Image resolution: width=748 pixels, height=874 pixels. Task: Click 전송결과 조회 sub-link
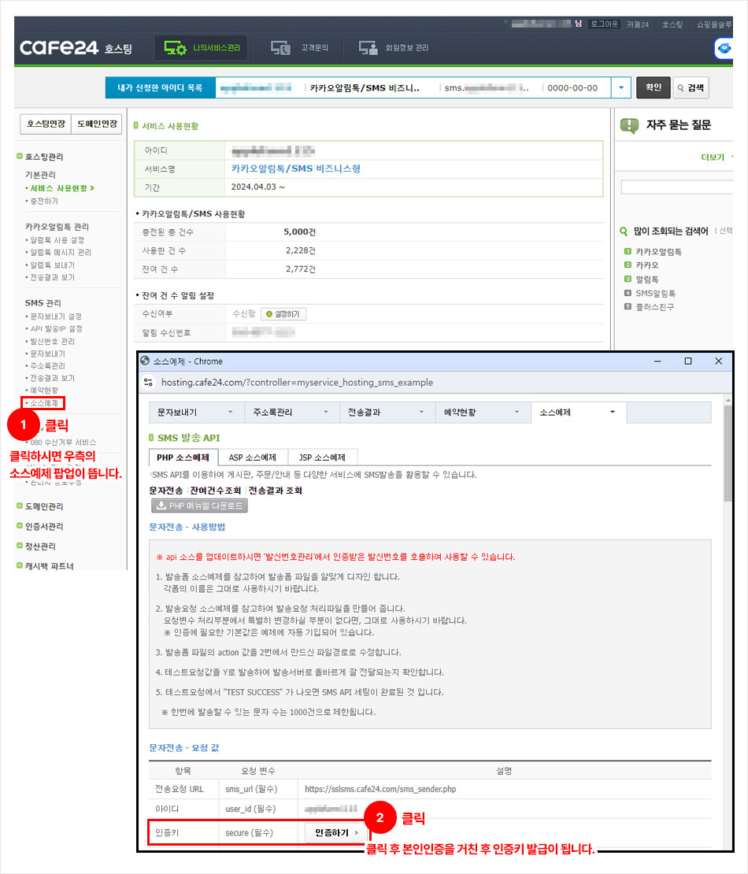pos(276,491)
